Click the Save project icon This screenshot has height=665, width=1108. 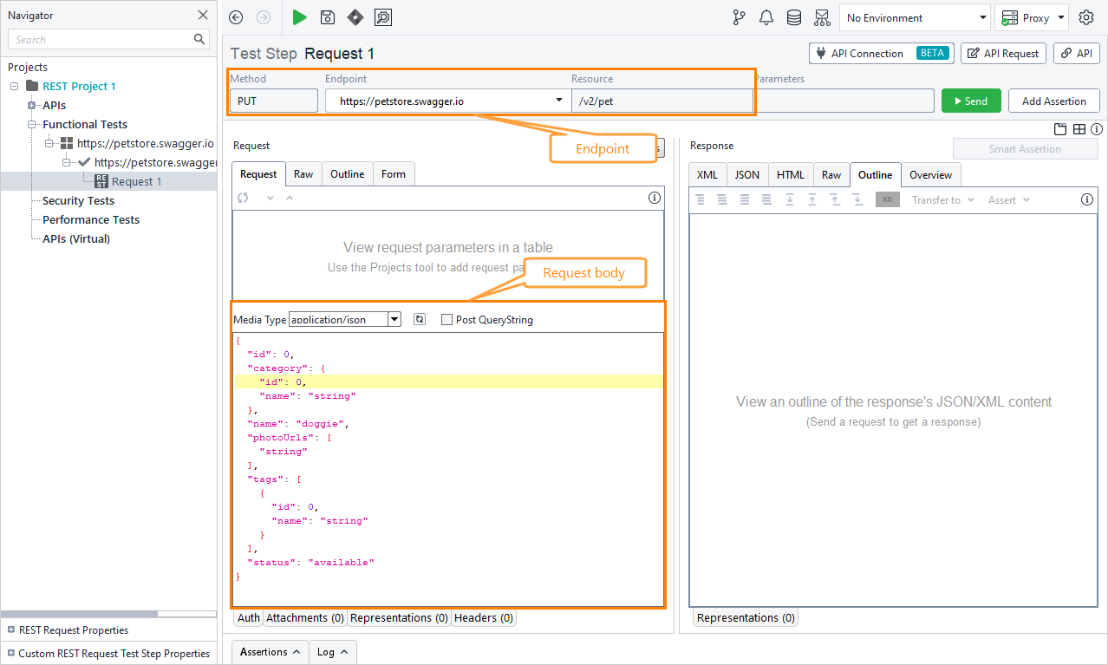(x=327, y=17)
